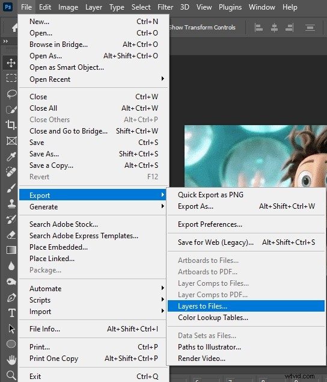Select the Hand tool
This screenshot has height=382, width=327.
click(11, 360)
